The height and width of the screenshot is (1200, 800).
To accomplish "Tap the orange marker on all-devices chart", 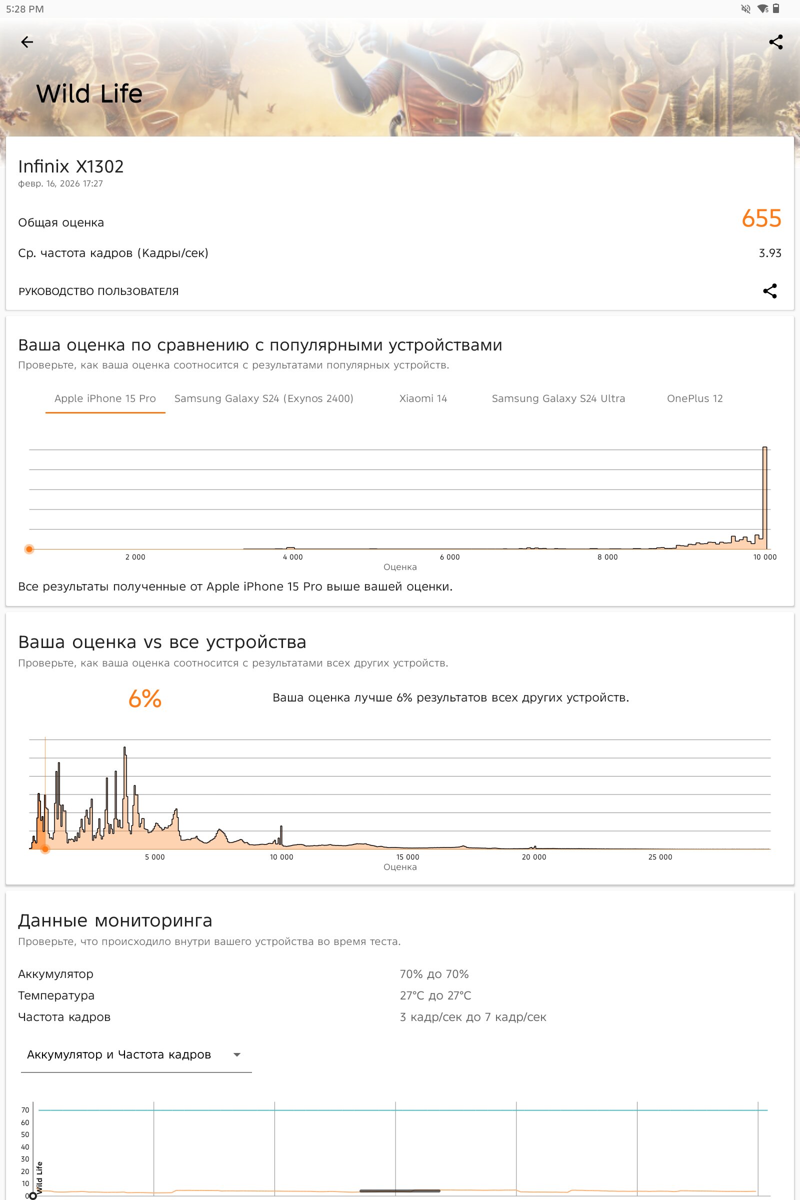I will coord(45,849).
